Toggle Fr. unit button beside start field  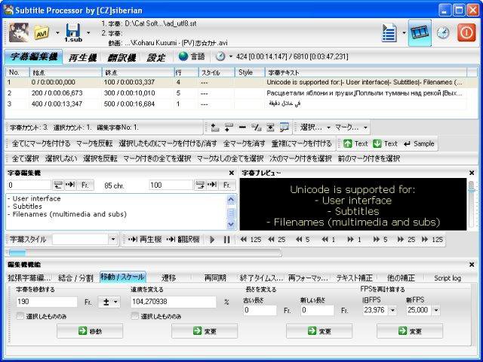(x=85, y=185)
